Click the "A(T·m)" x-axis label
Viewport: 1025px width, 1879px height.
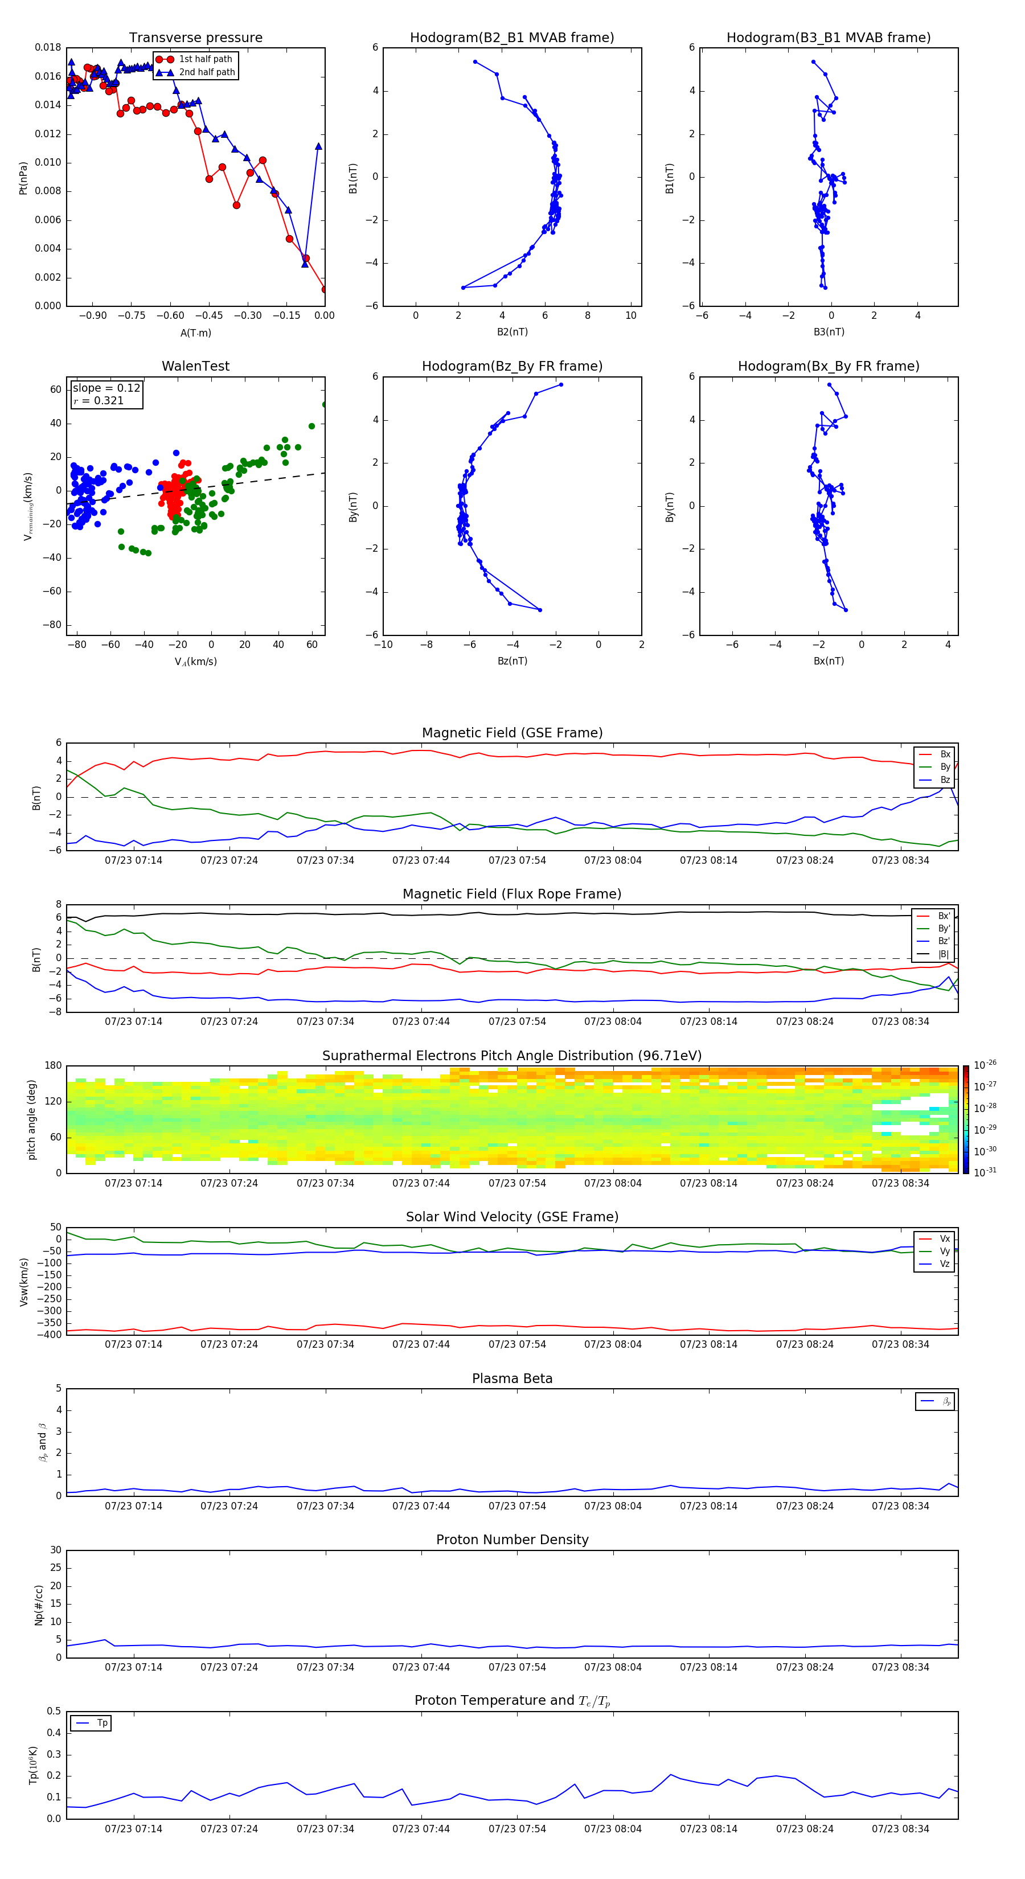(x=195, y=333)
